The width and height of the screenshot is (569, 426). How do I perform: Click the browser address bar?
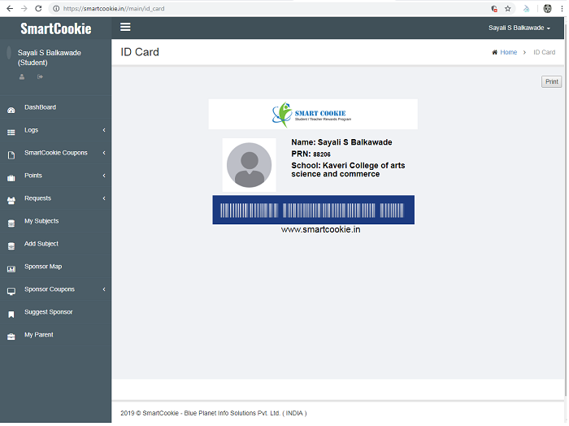point(268,8)
